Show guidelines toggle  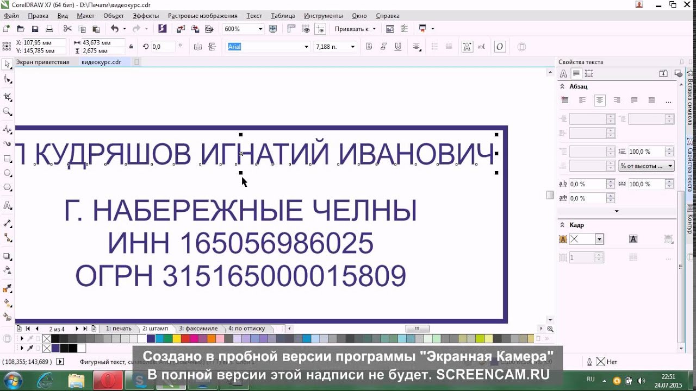[321, 29]
